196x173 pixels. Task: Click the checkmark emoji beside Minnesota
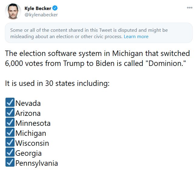point(10,122)
